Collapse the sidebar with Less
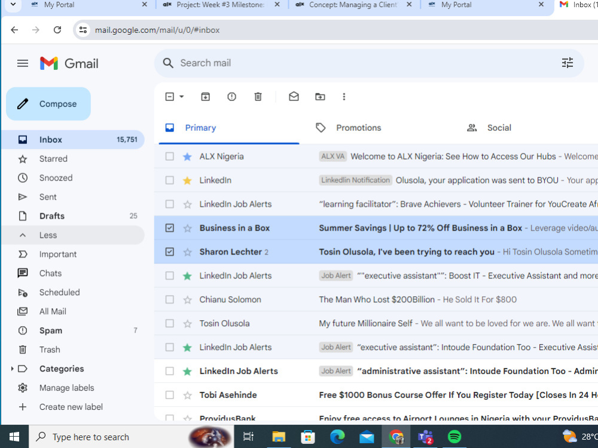 [x=73, y=235]
